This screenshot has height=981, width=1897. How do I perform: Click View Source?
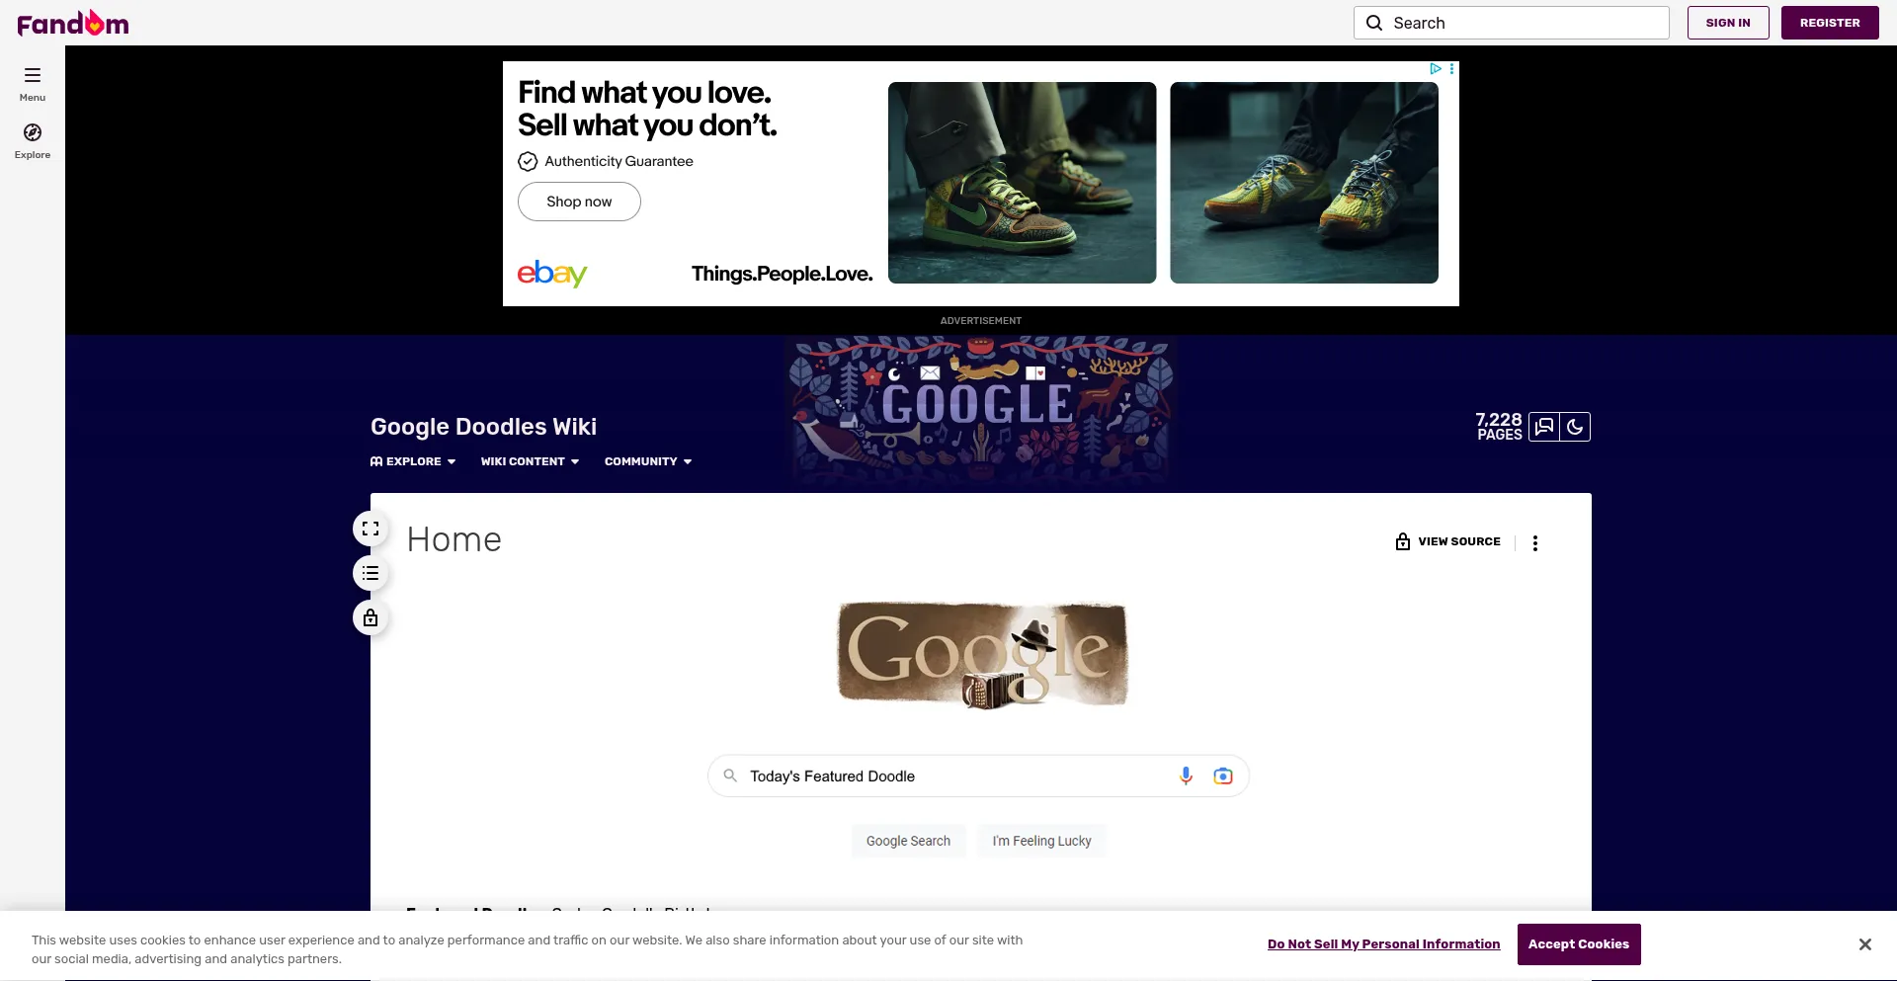tap(1448, 541)
